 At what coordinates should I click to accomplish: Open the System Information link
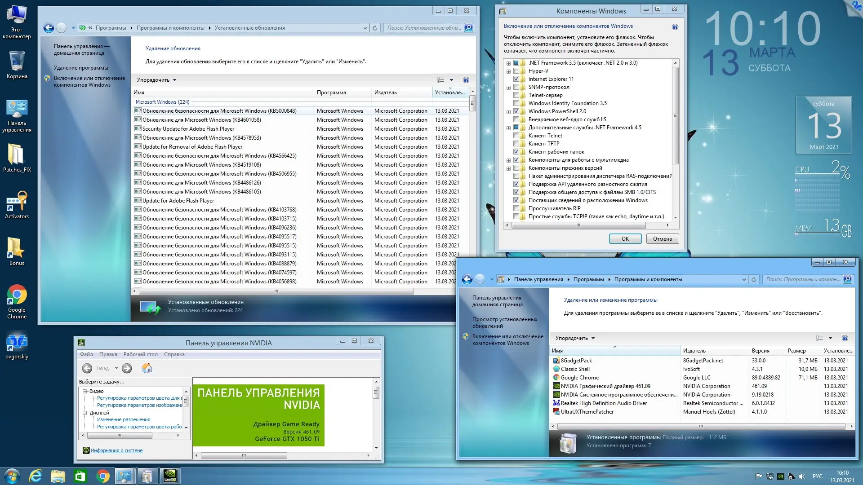coord(116,450)
